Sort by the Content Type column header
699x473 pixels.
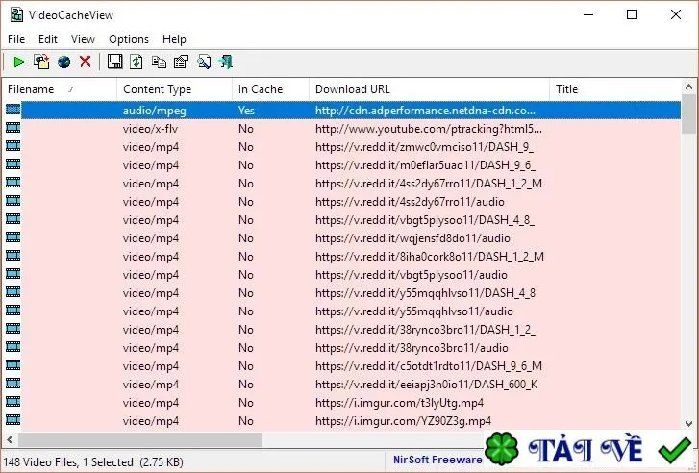pyautogui.click(x=174, y=89)
